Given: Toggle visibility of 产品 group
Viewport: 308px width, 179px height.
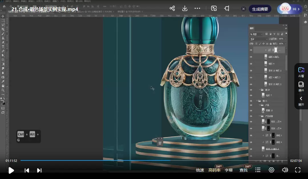Looking at the screenshot, I should (x=251, y=105).
